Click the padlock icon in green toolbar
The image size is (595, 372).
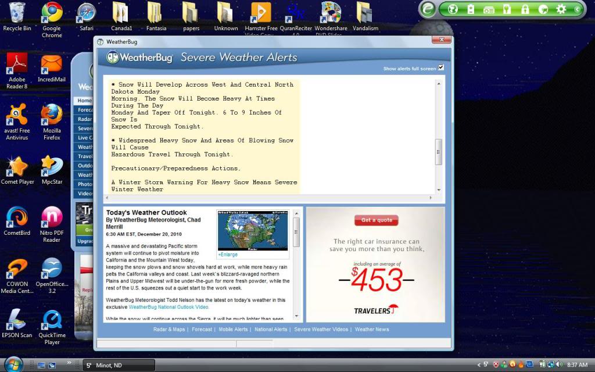(525, 9)
